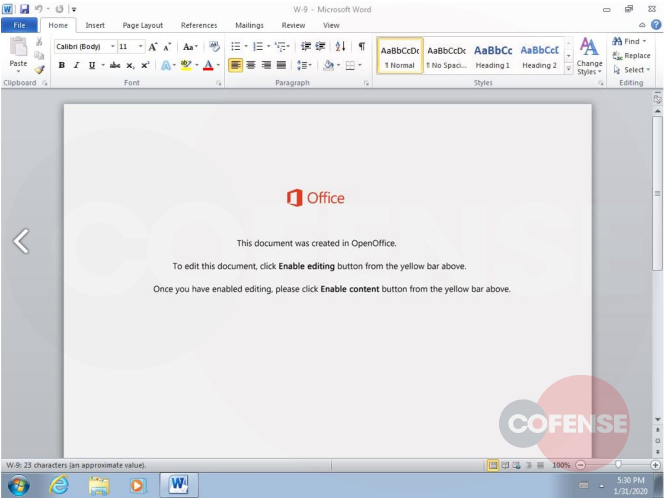The height and width of the screenshot is (498, 664).
Task: Click the Grow Font icon
Action: point(153,47)
